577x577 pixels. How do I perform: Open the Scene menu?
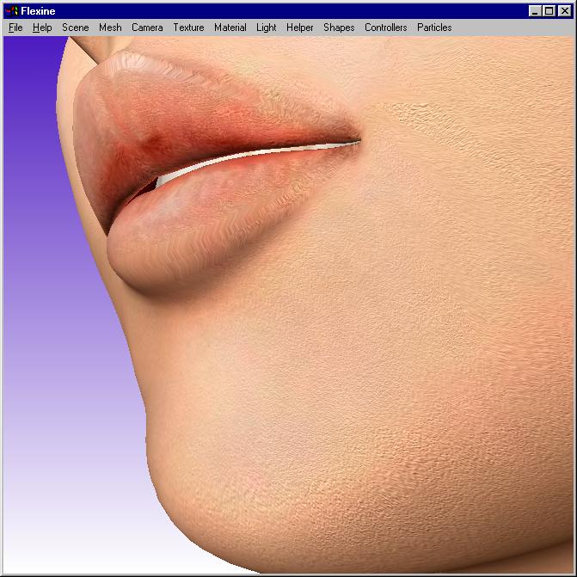pos(76,28)
